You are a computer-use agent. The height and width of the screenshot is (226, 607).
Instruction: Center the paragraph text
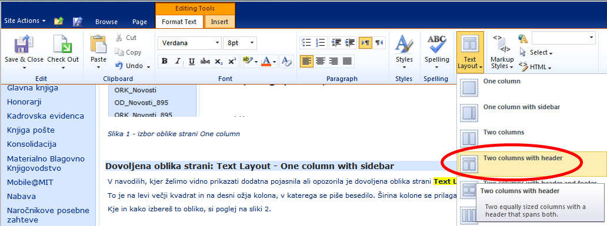(320, 61)
